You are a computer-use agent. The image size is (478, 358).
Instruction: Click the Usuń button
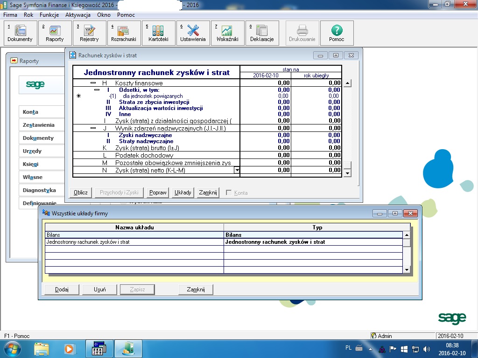point(100,289)
